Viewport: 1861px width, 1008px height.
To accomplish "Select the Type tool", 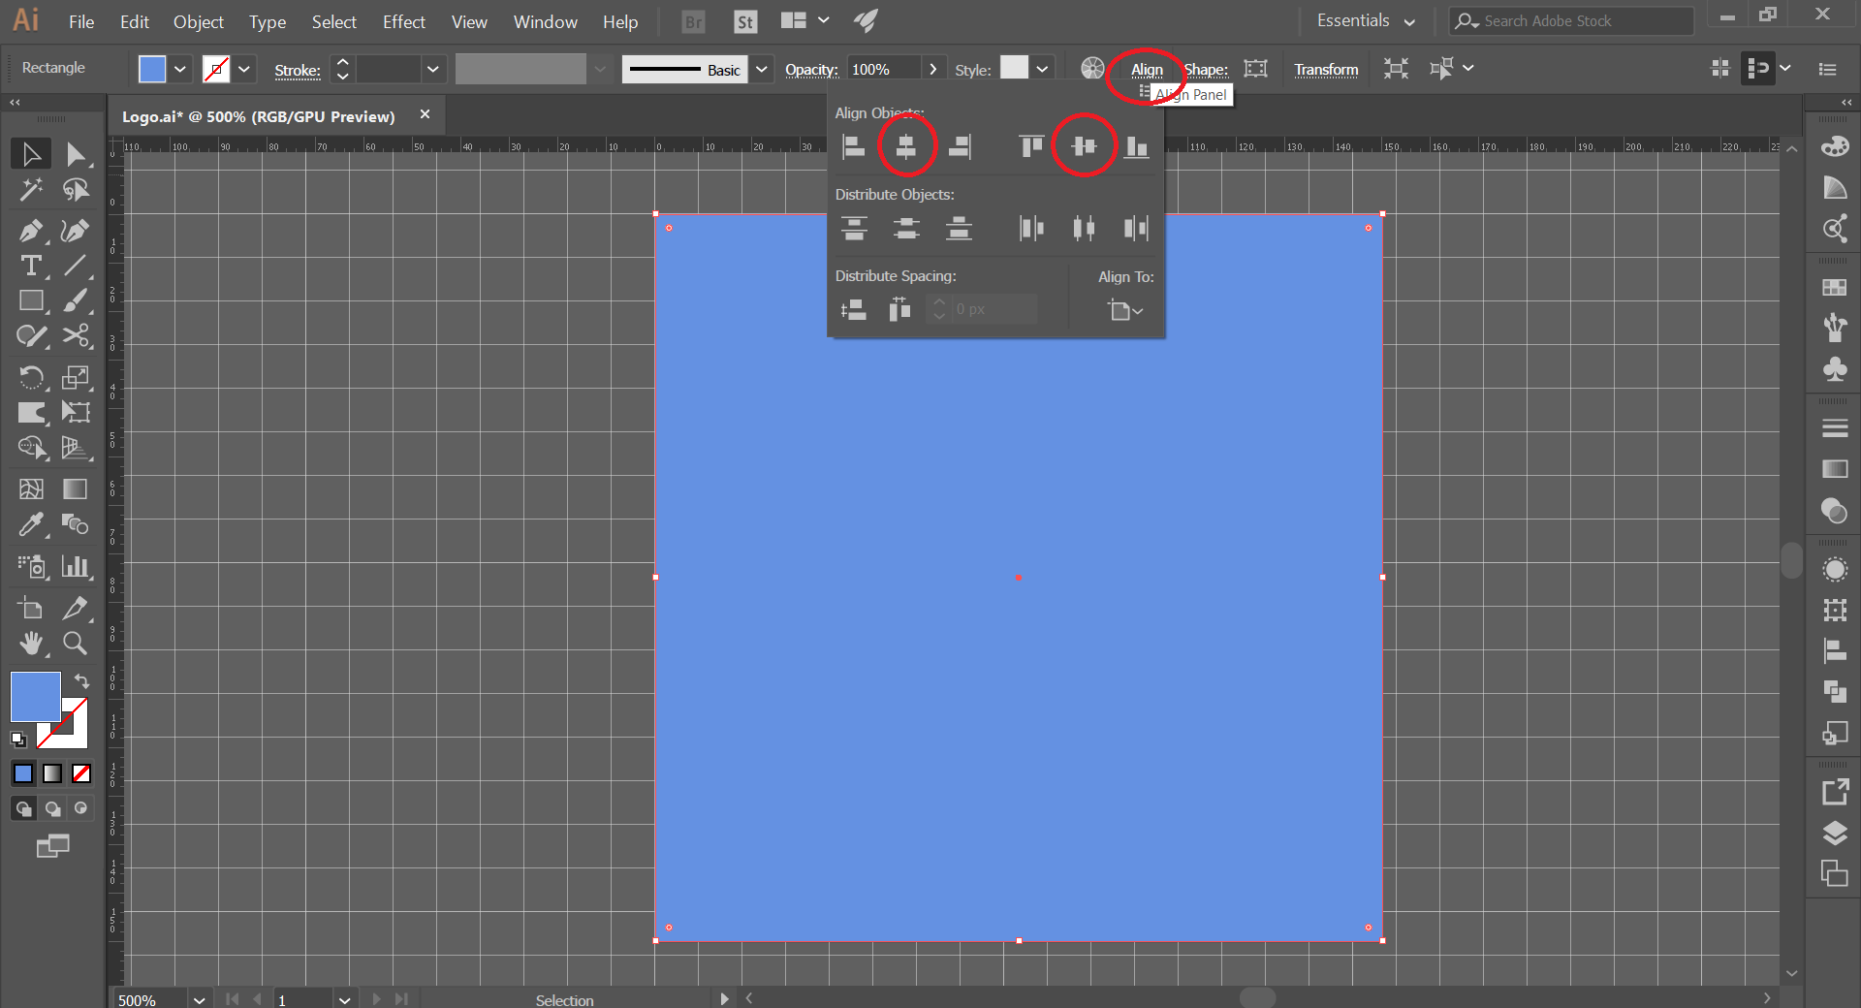I will pos(31,266).
